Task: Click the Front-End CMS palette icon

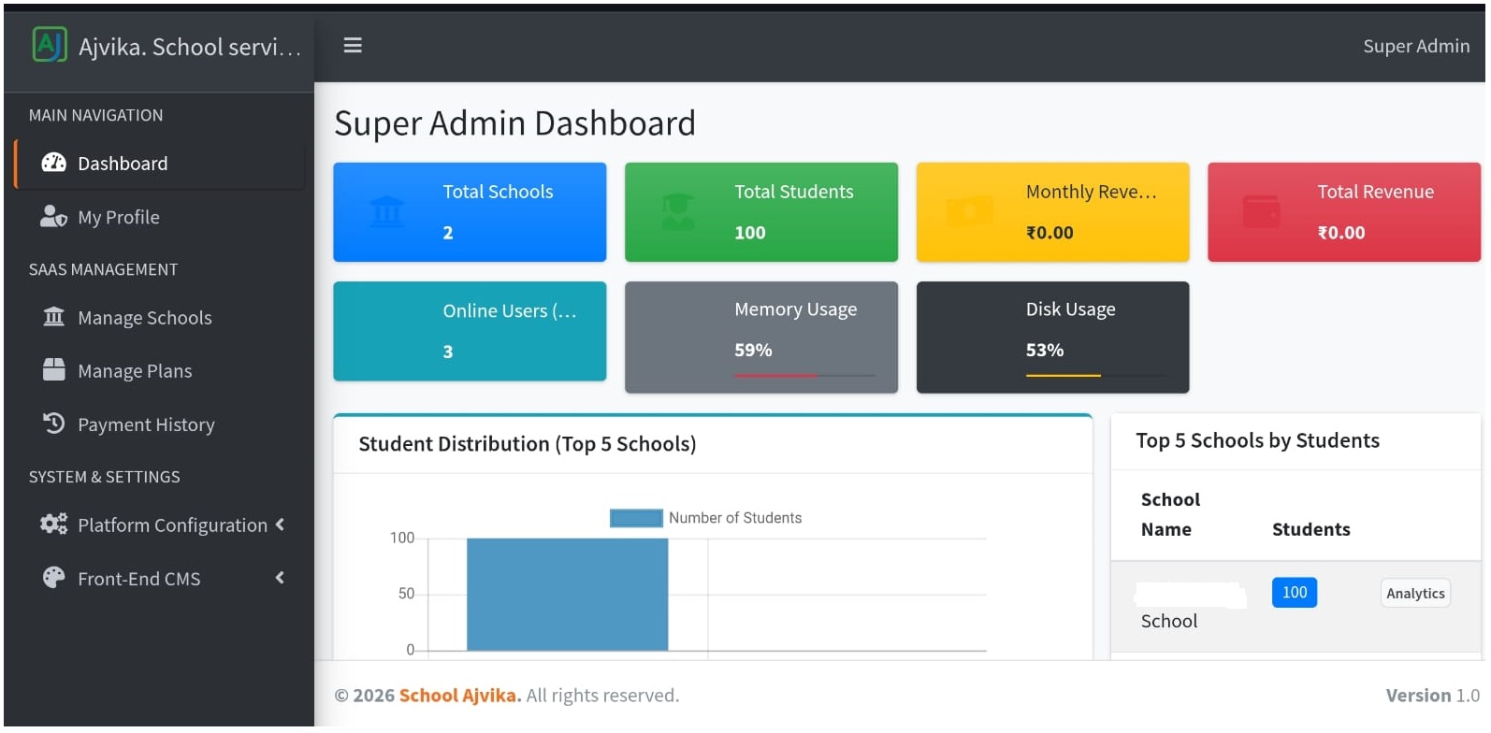Action: [54, 578]
